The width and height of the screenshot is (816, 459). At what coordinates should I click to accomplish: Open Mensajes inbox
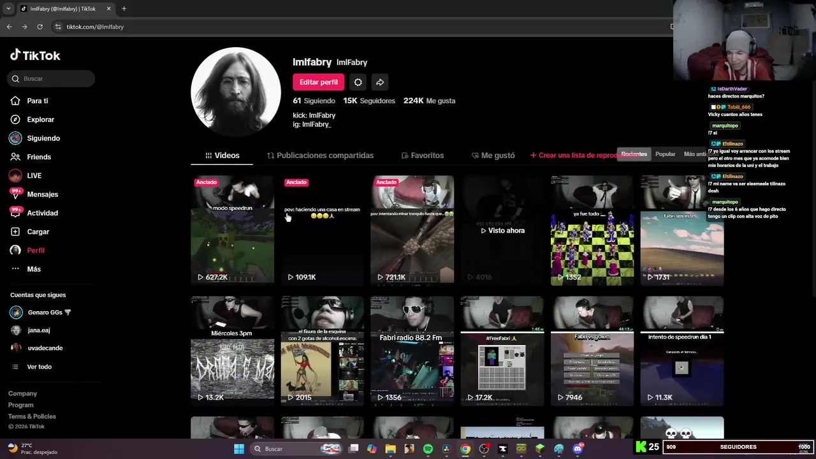(x=42, y=194)
